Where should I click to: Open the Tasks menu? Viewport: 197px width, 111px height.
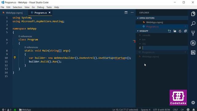pos(49,7)
